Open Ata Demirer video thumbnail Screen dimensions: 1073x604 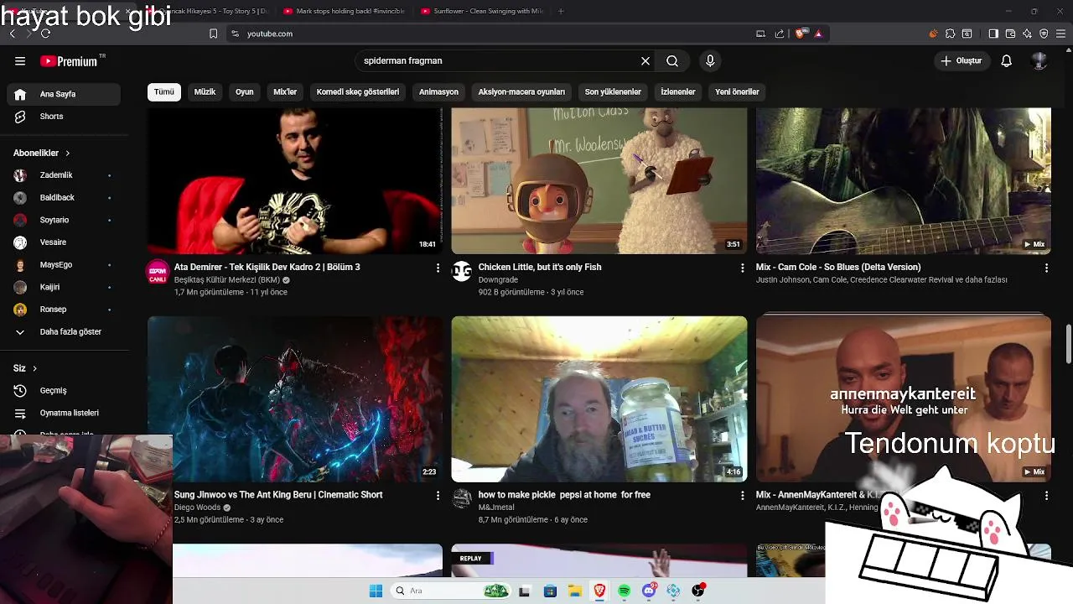(x=295, y=180)
